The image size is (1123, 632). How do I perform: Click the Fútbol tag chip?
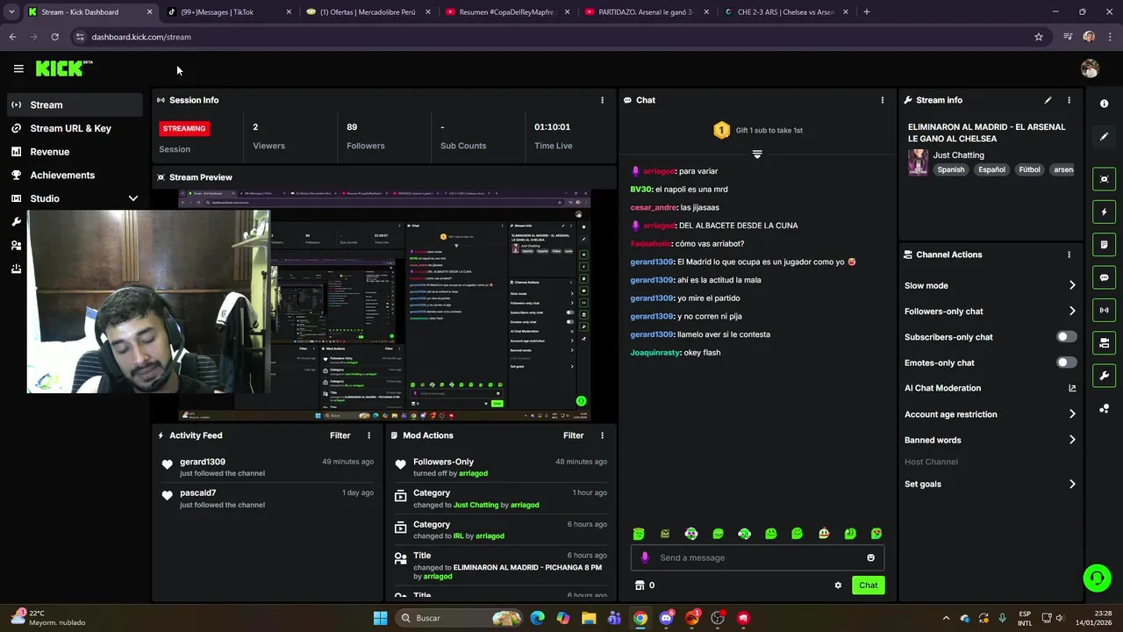1029,169
